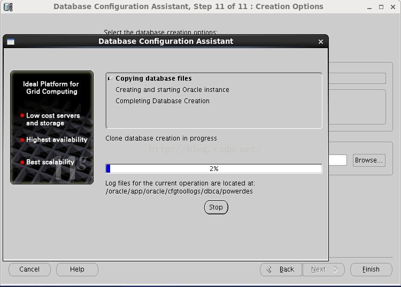
Task: Click the 2% progress bar
Action: (214, 169)
